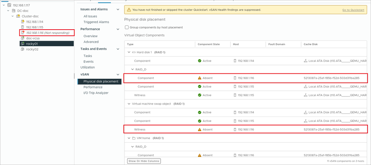
Task: Click the DC-doc datacenter icon
Action: coord(14,11)
